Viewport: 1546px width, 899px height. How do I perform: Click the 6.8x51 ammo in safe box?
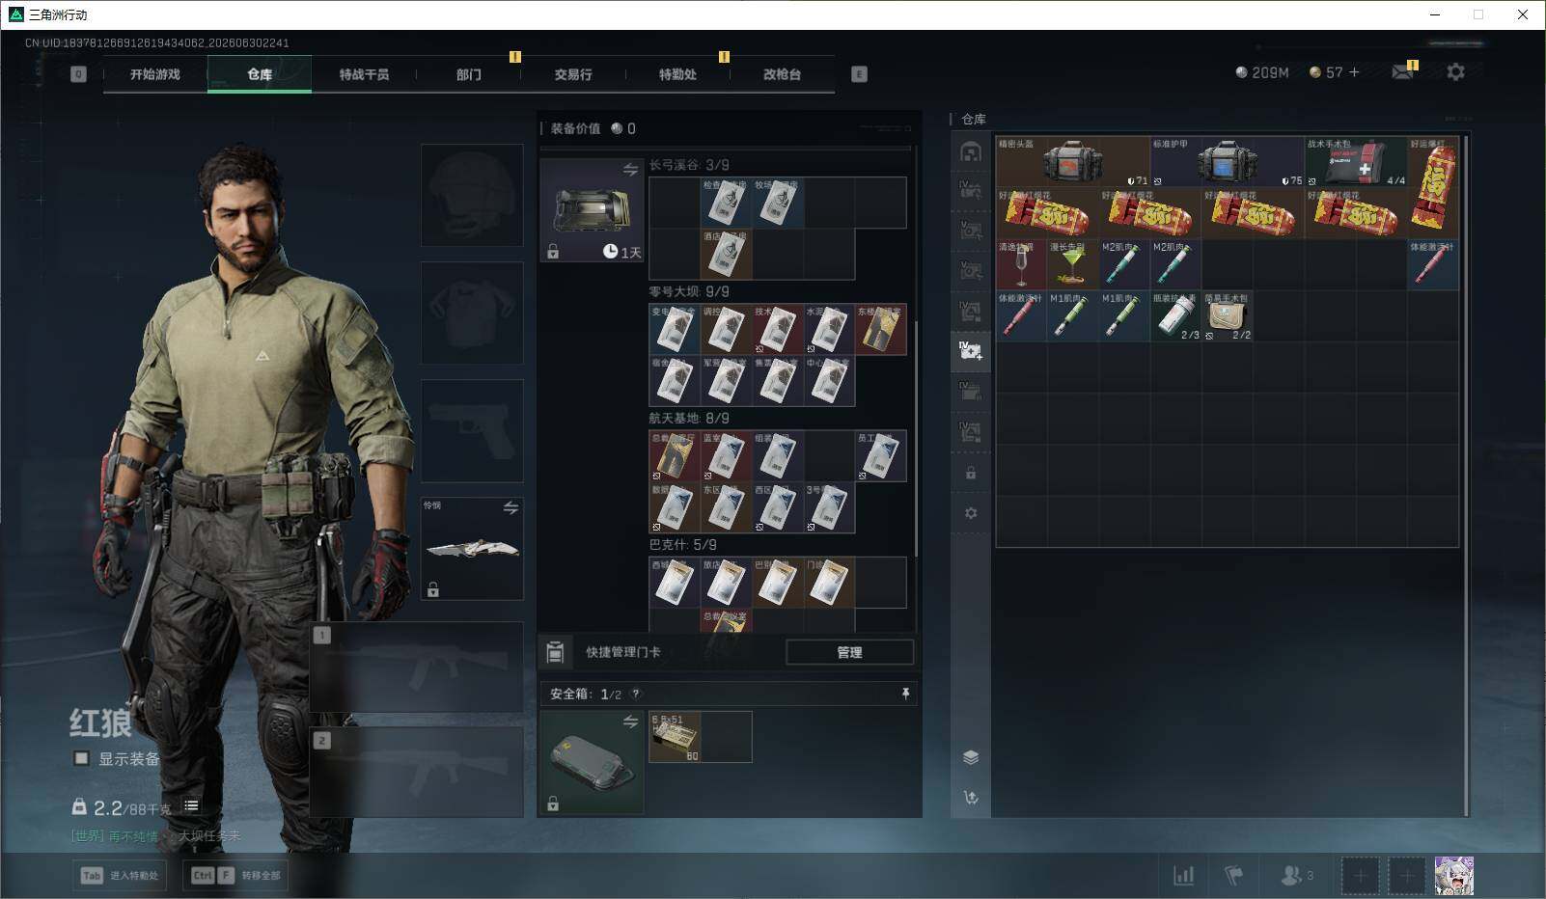tap(675, 737)
